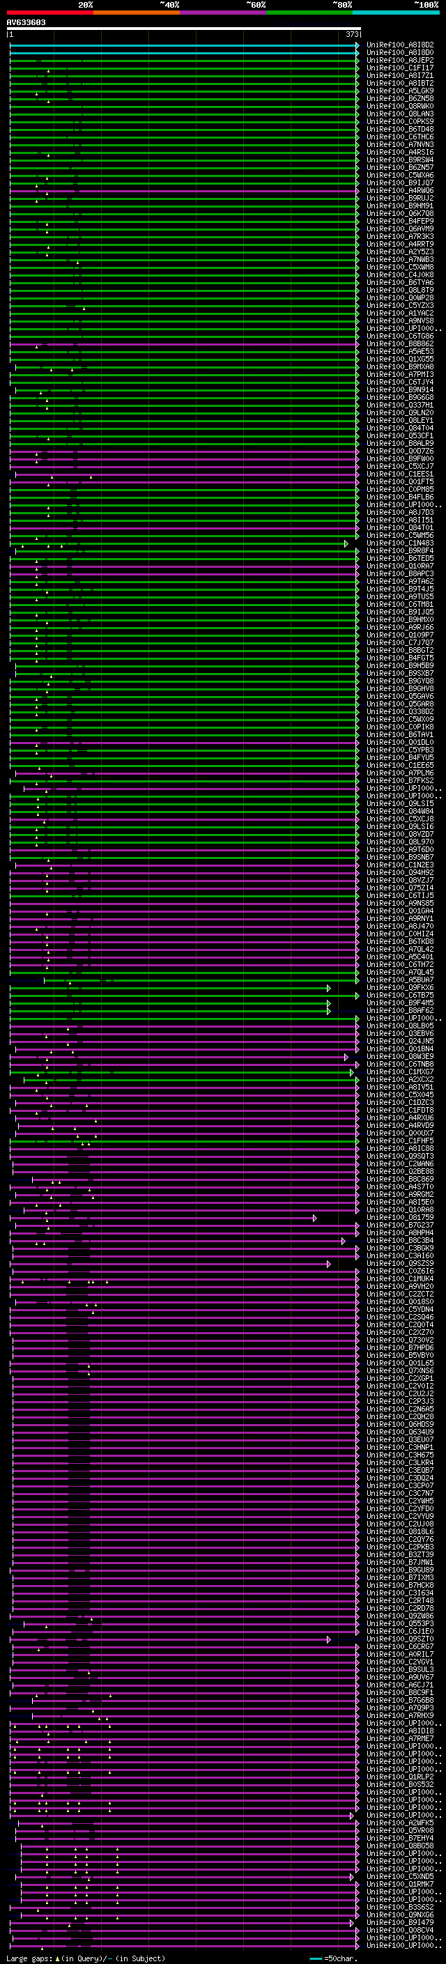Click the UniRef100_Q08CV4 label
Screen dimensions: 446x1964
400,1931
